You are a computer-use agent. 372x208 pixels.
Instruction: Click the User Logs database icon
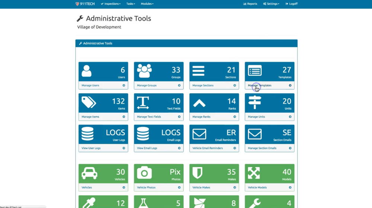[87, 134]
